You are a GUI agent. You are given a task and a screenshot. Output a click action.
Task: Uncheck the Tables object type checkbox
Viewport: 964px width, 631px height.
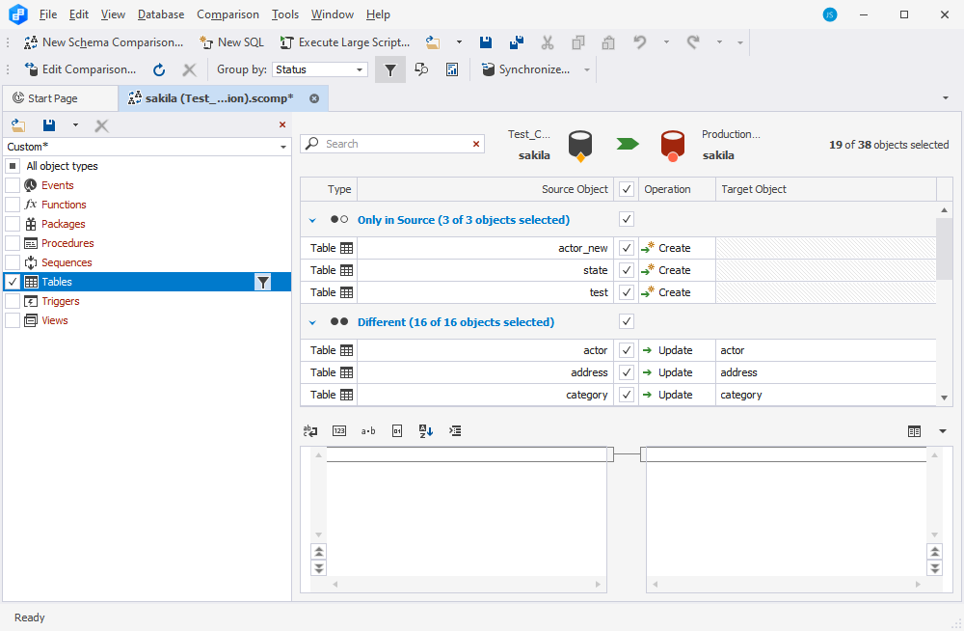point(13,282)
